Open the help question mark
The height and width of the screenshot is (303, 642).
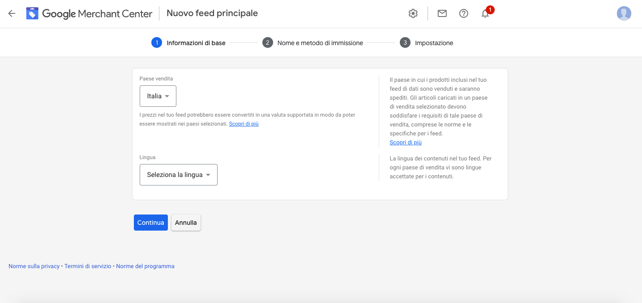pyautogui.click(x=463, y=13)
